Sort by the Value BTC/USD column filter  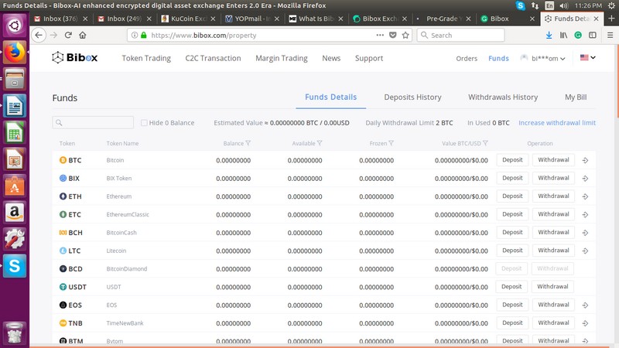[x=486, y=143]
